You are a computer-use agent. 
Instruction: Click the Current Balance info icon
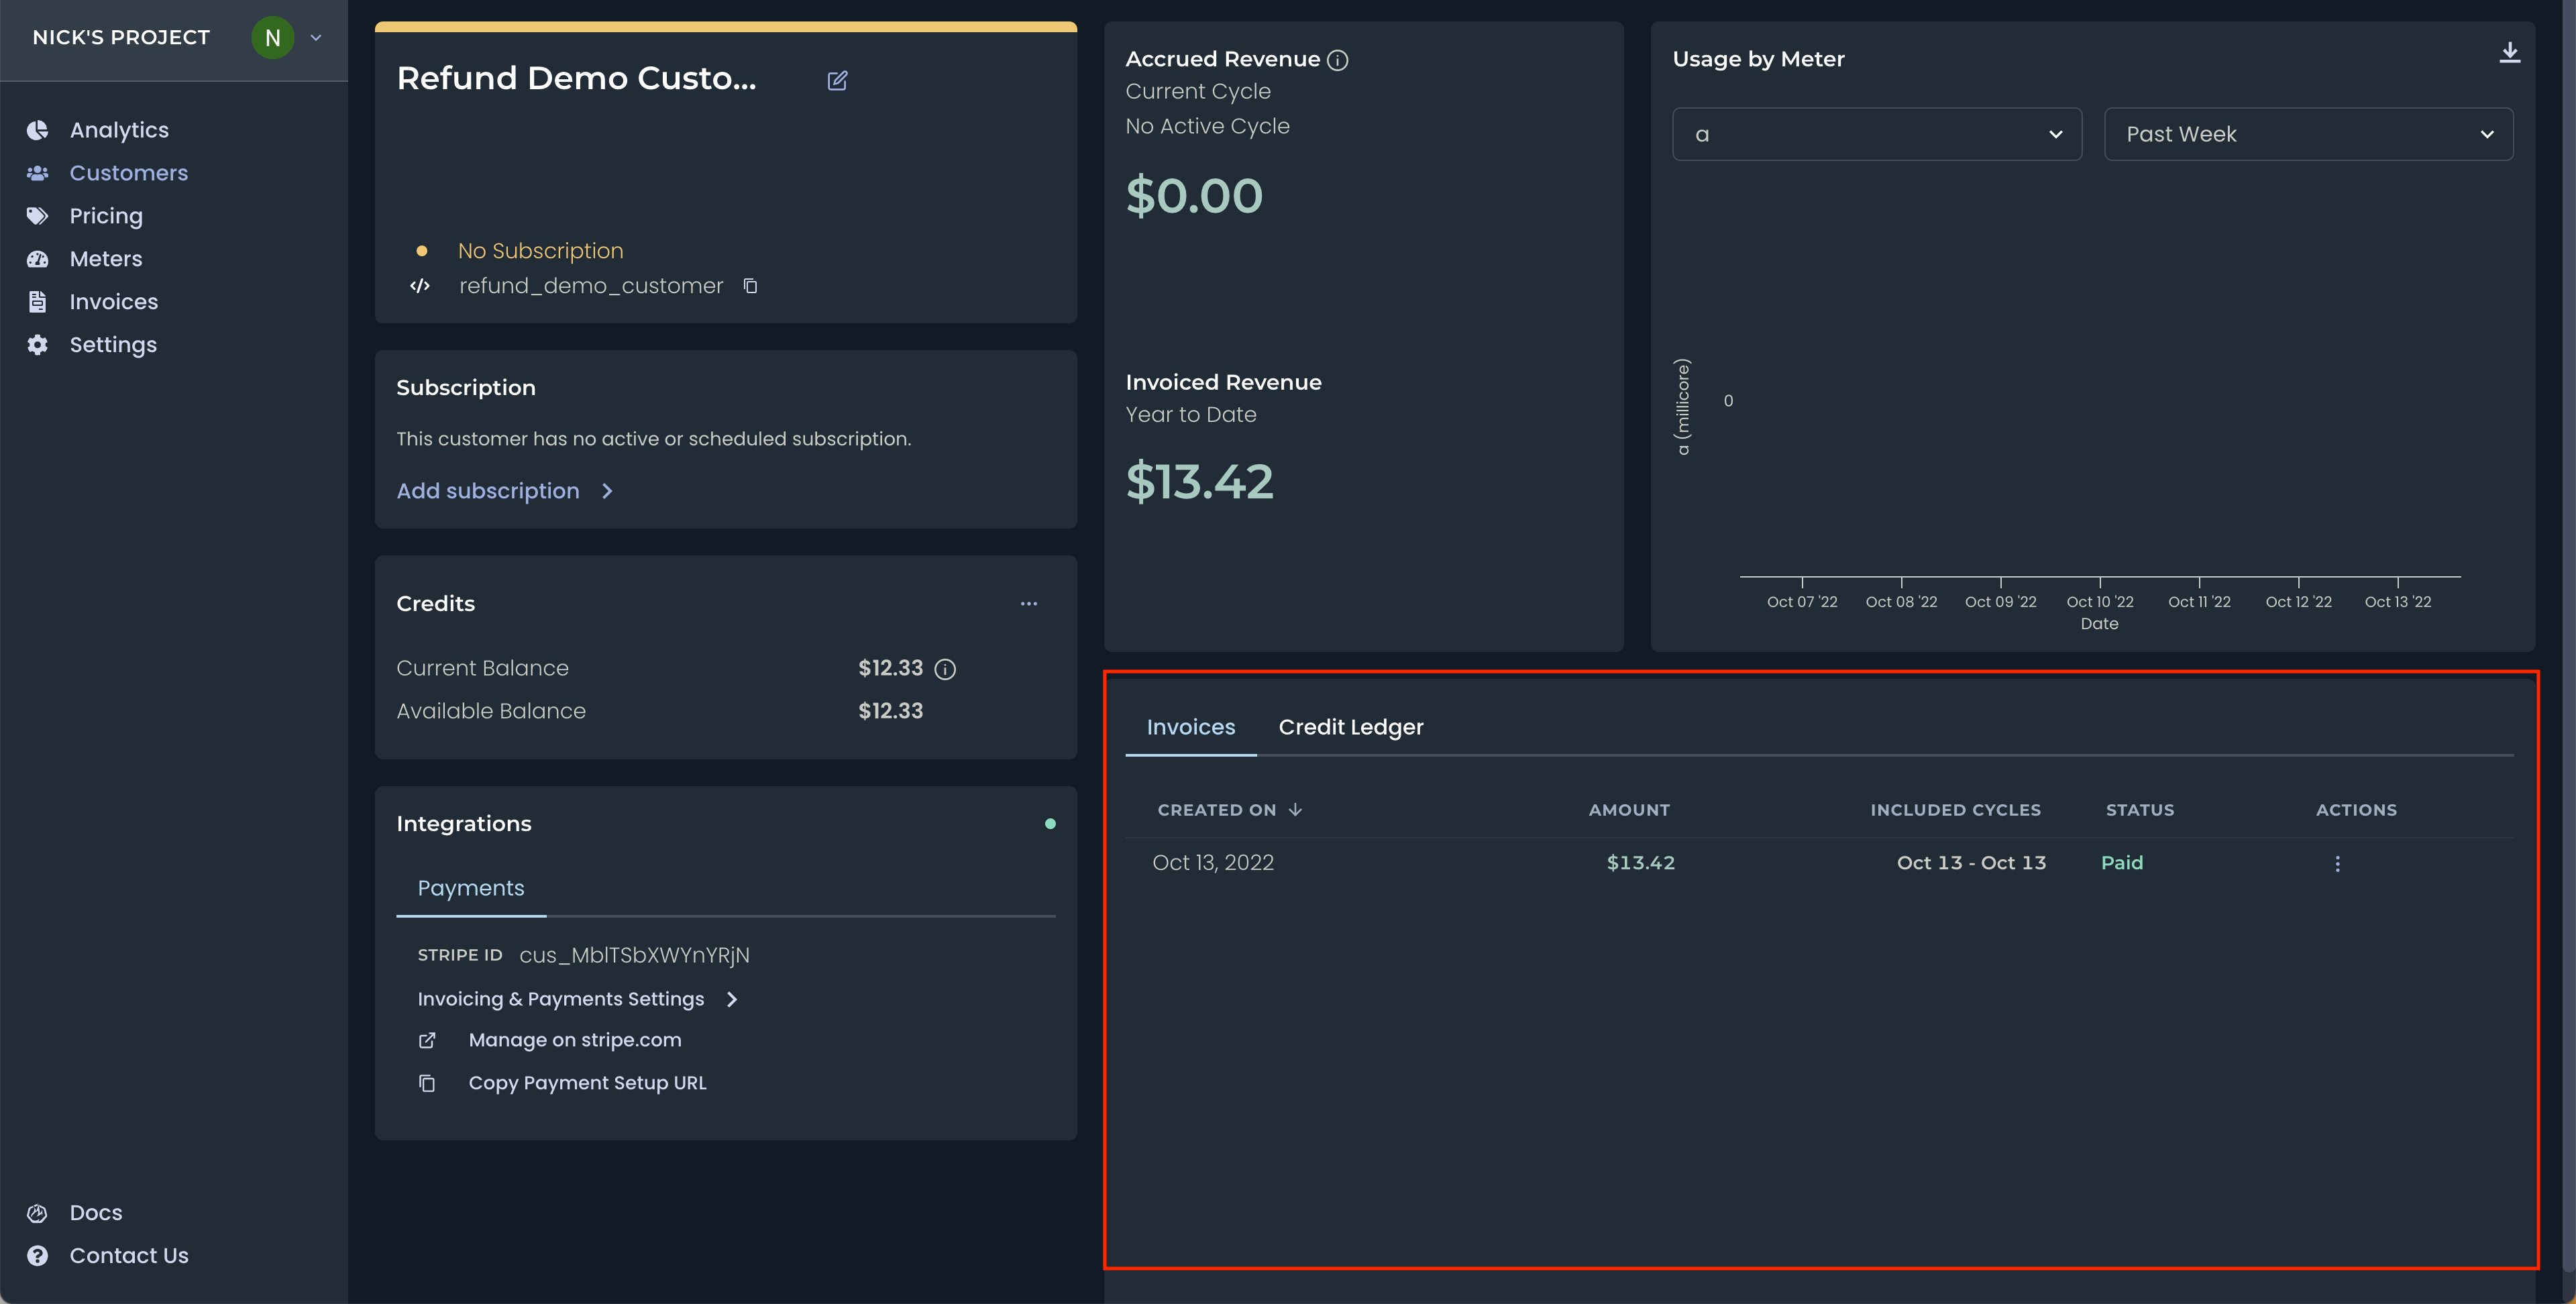click(x=945, y=669)
